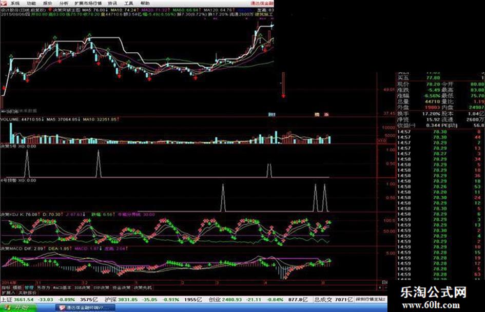The image size is (485, 312).
Task: Click the tall cyan first volume bar
Action: (11, 133)
